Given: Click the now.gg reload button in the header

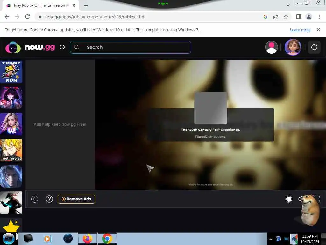Looking at the screenshot, I should point(314,47).
